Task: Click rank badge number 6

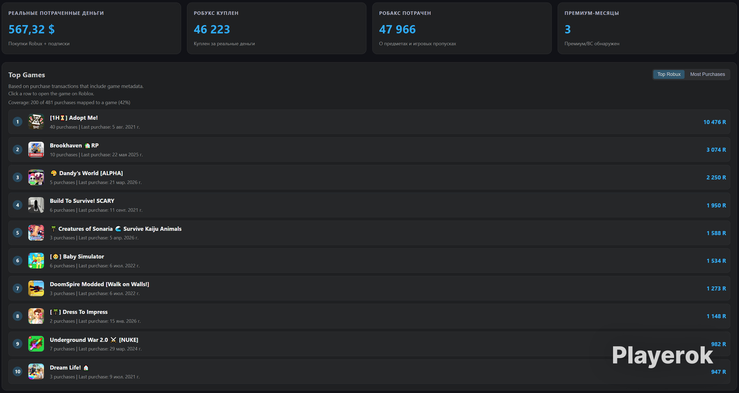Action: (x=17, y=261)
